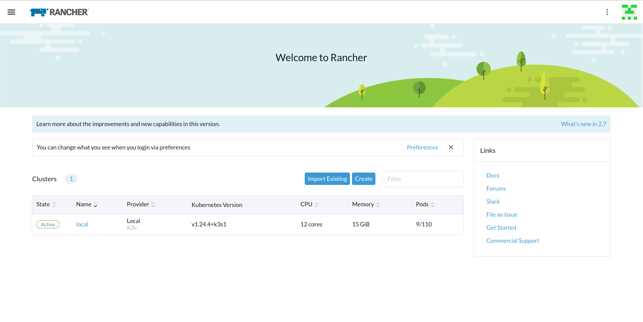Open the Preferences link in the banner

pyautogui.click(x=422, y=147)
